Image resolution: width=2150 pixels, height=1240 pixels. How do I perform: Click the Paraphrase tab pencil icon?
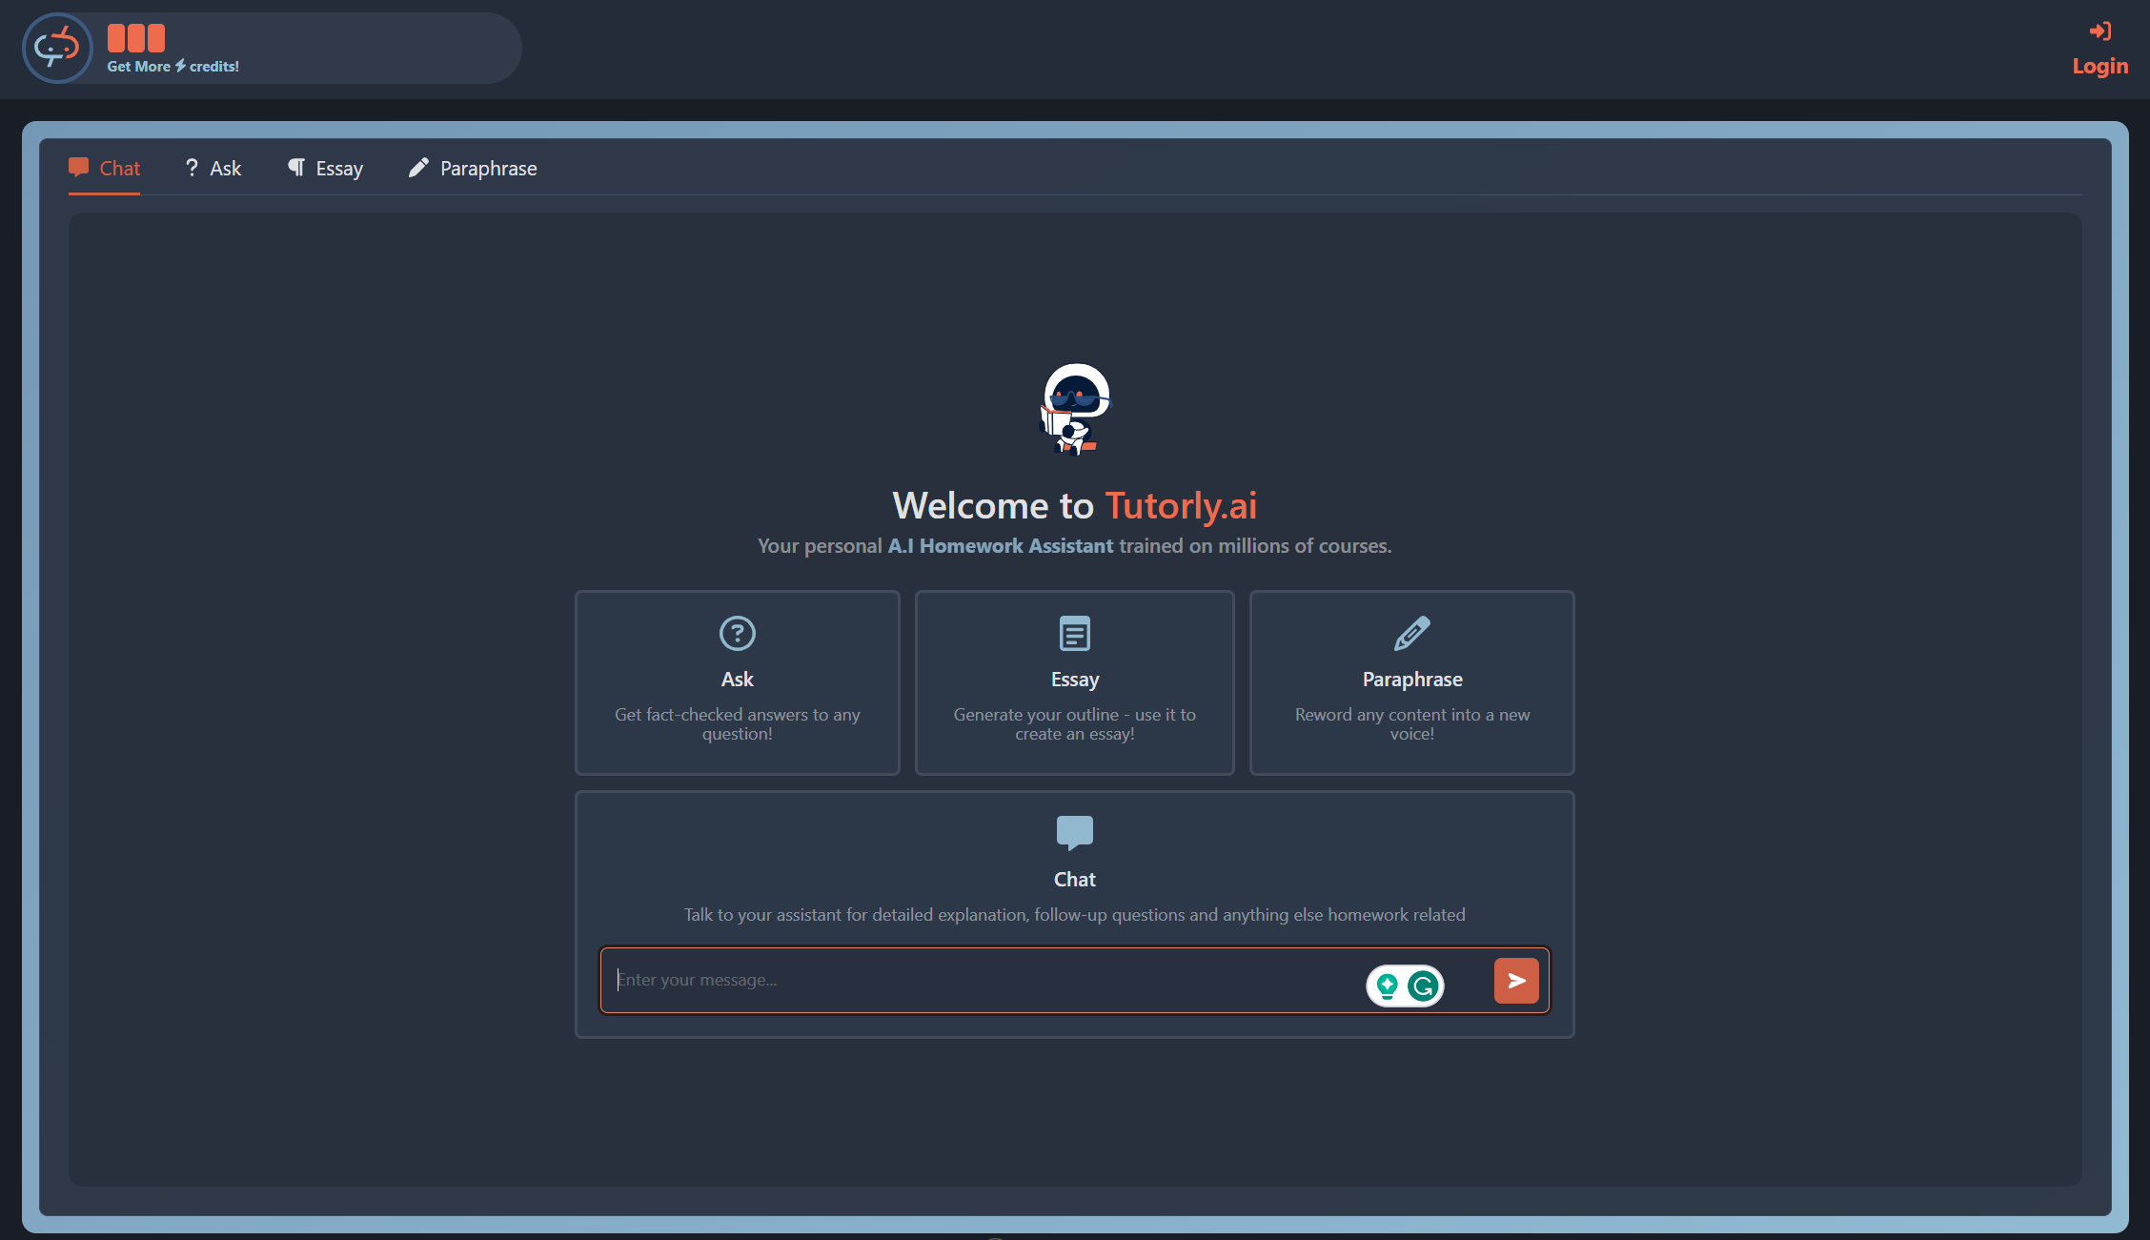coord(418,168)
